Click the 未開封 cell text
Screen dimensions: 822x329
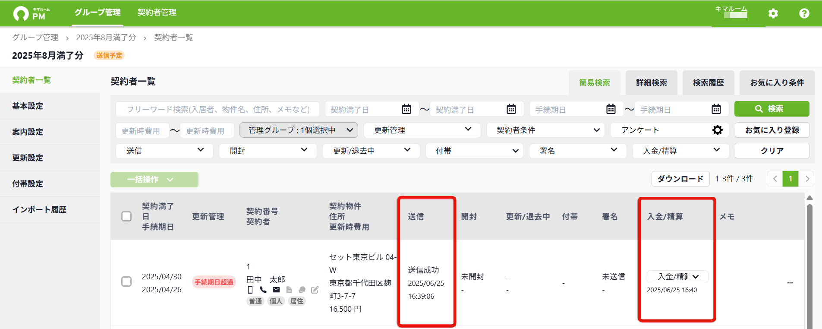(472, 276)
